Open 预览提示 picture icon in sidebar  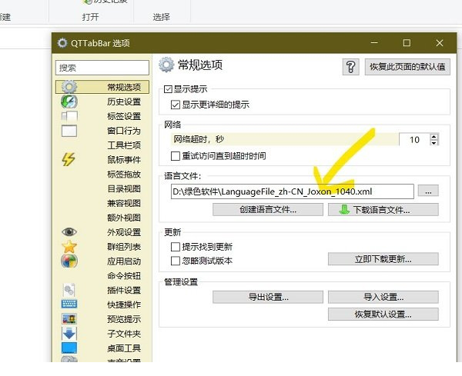pos(69,319)
